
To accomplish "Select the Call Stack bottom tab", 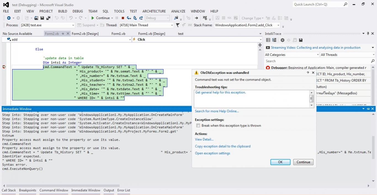I will (x=9, y=190).
